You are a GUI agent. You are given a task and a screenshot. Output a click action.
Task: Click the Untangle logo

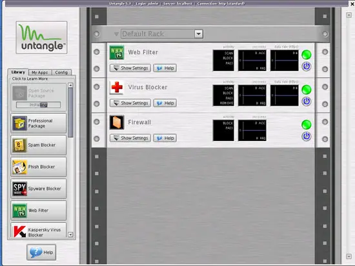point(42,37)
